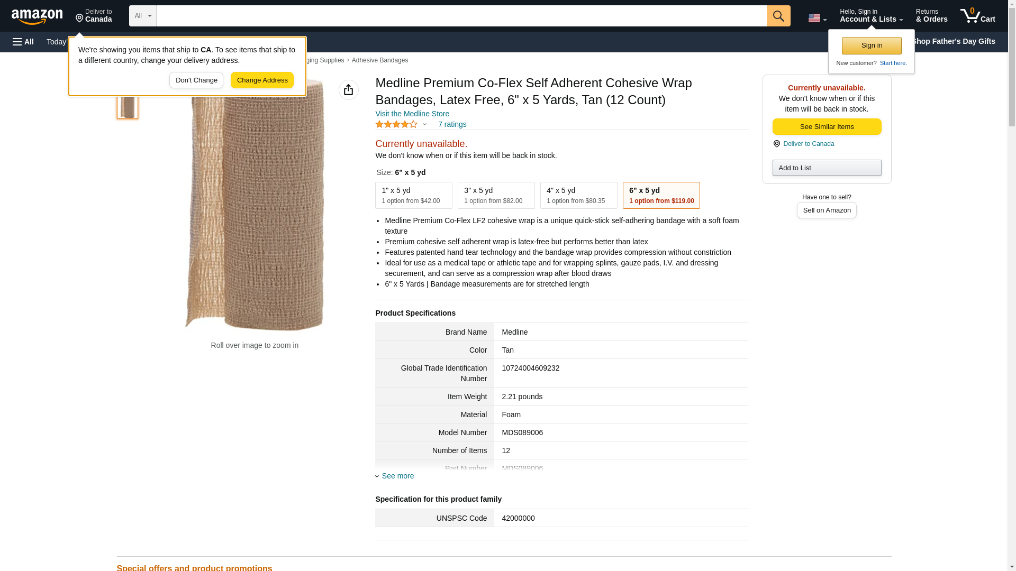
Task: Expand See more product specifications
Action: click(x=397, y=476)
